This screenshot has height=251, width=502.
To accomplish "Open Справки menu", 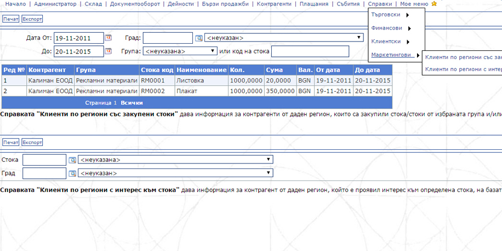I will (380, 4).
